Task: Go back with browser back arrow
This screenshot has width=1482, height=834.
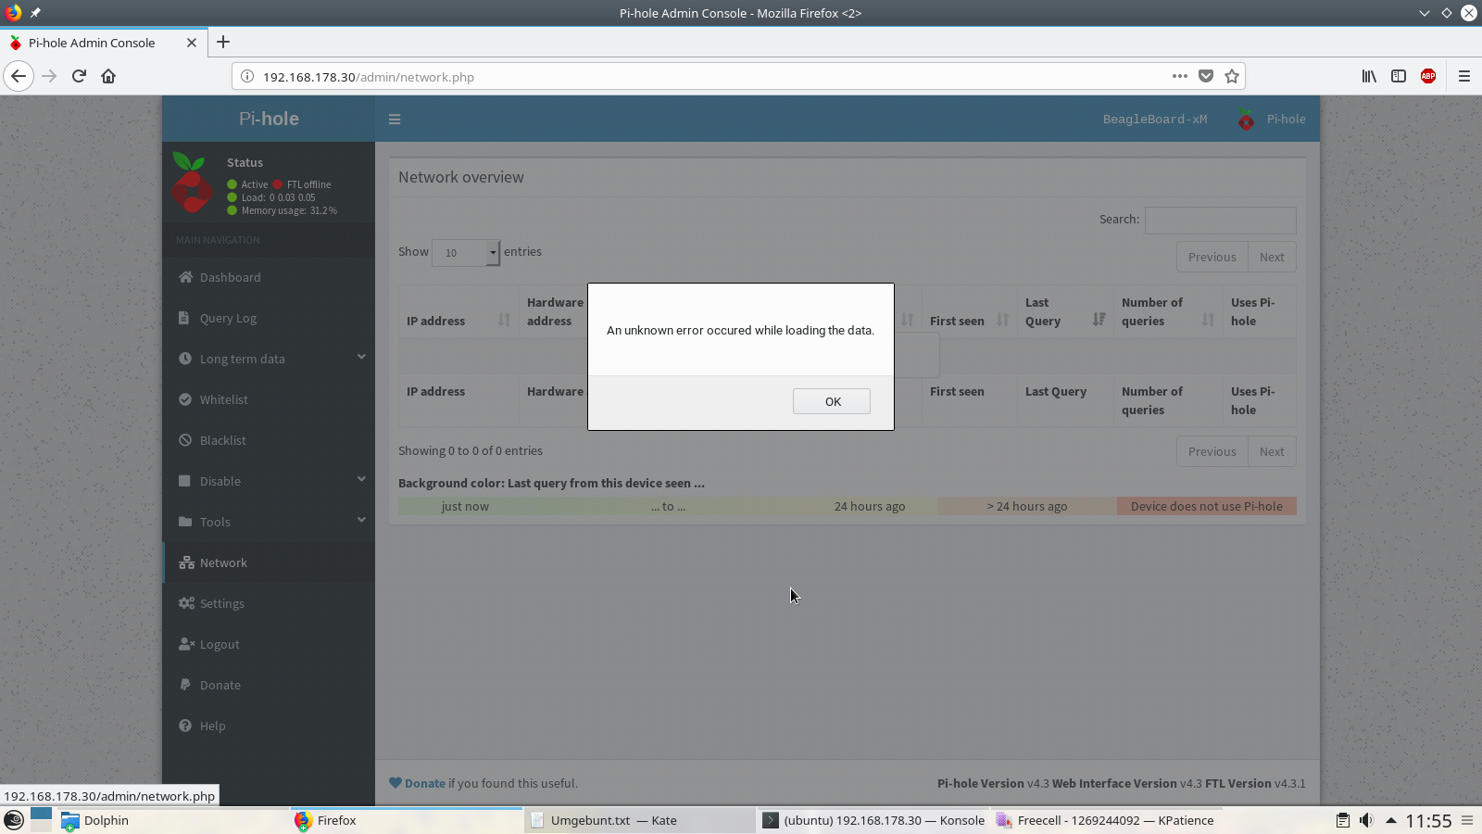Action: (x=19, y=76)
